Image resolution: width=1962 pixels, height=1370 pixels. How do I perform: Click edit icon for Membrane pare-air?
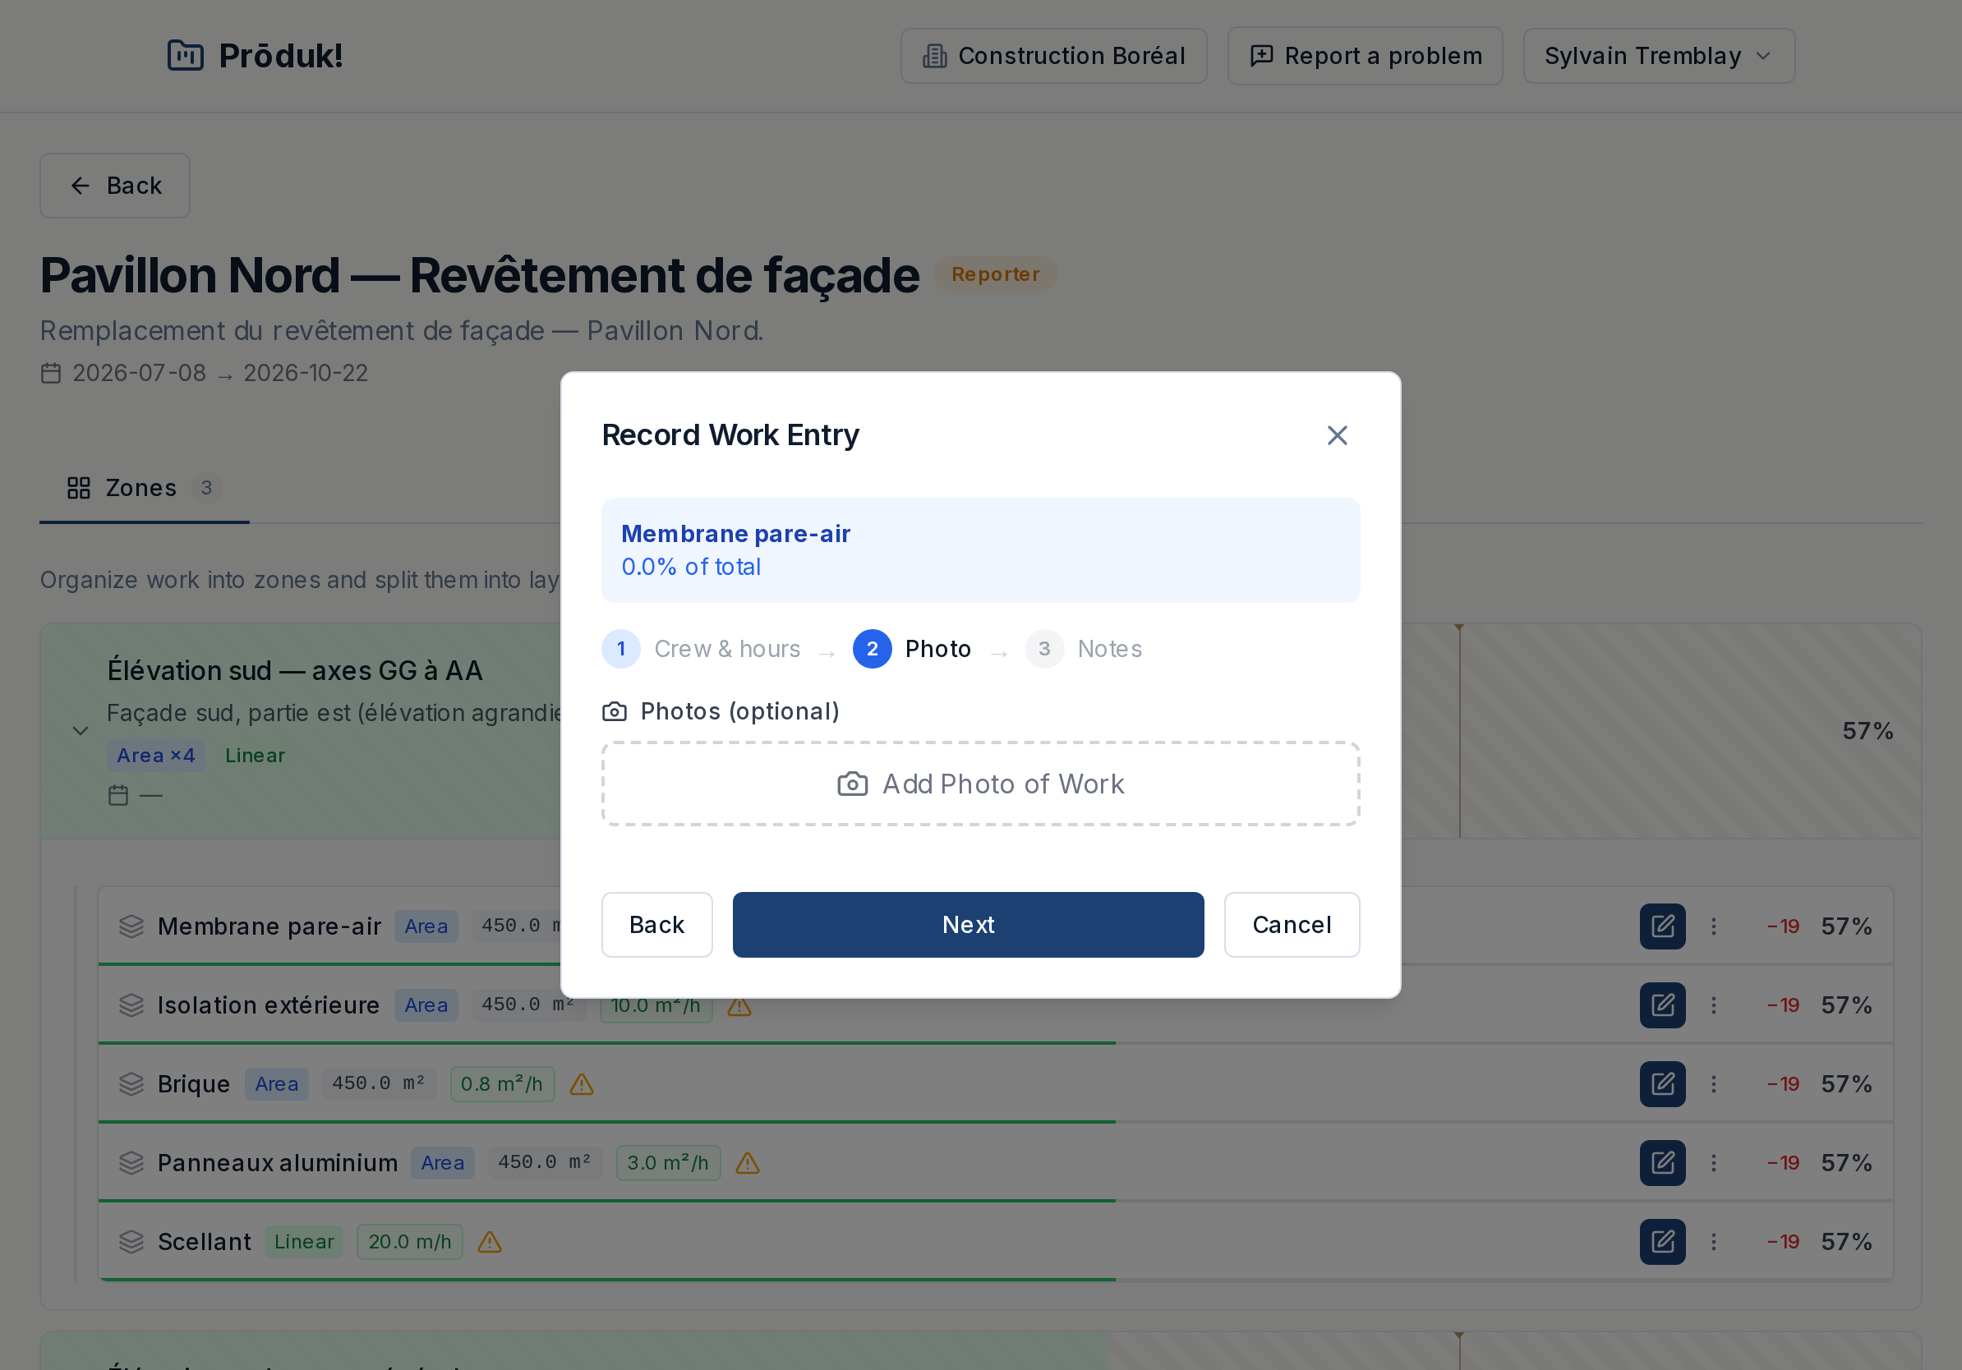[1662, 926]
